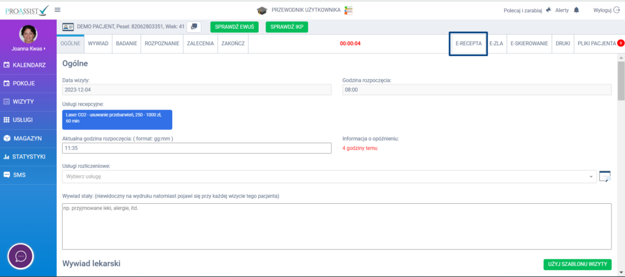Click the patient ID card icon
Viewport: 625px width, 277px height.
pos(67,27)
